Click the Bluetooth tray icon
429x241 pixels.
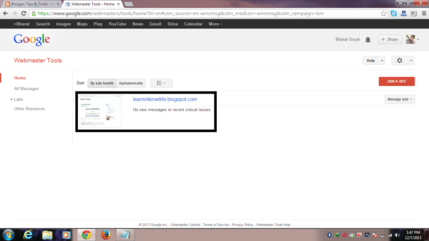coord(329,235)
